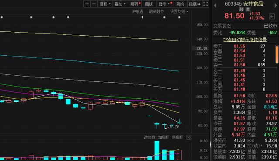Click the 换手 3.36% turnover rate
279x161 pixels.
[239, 113]
